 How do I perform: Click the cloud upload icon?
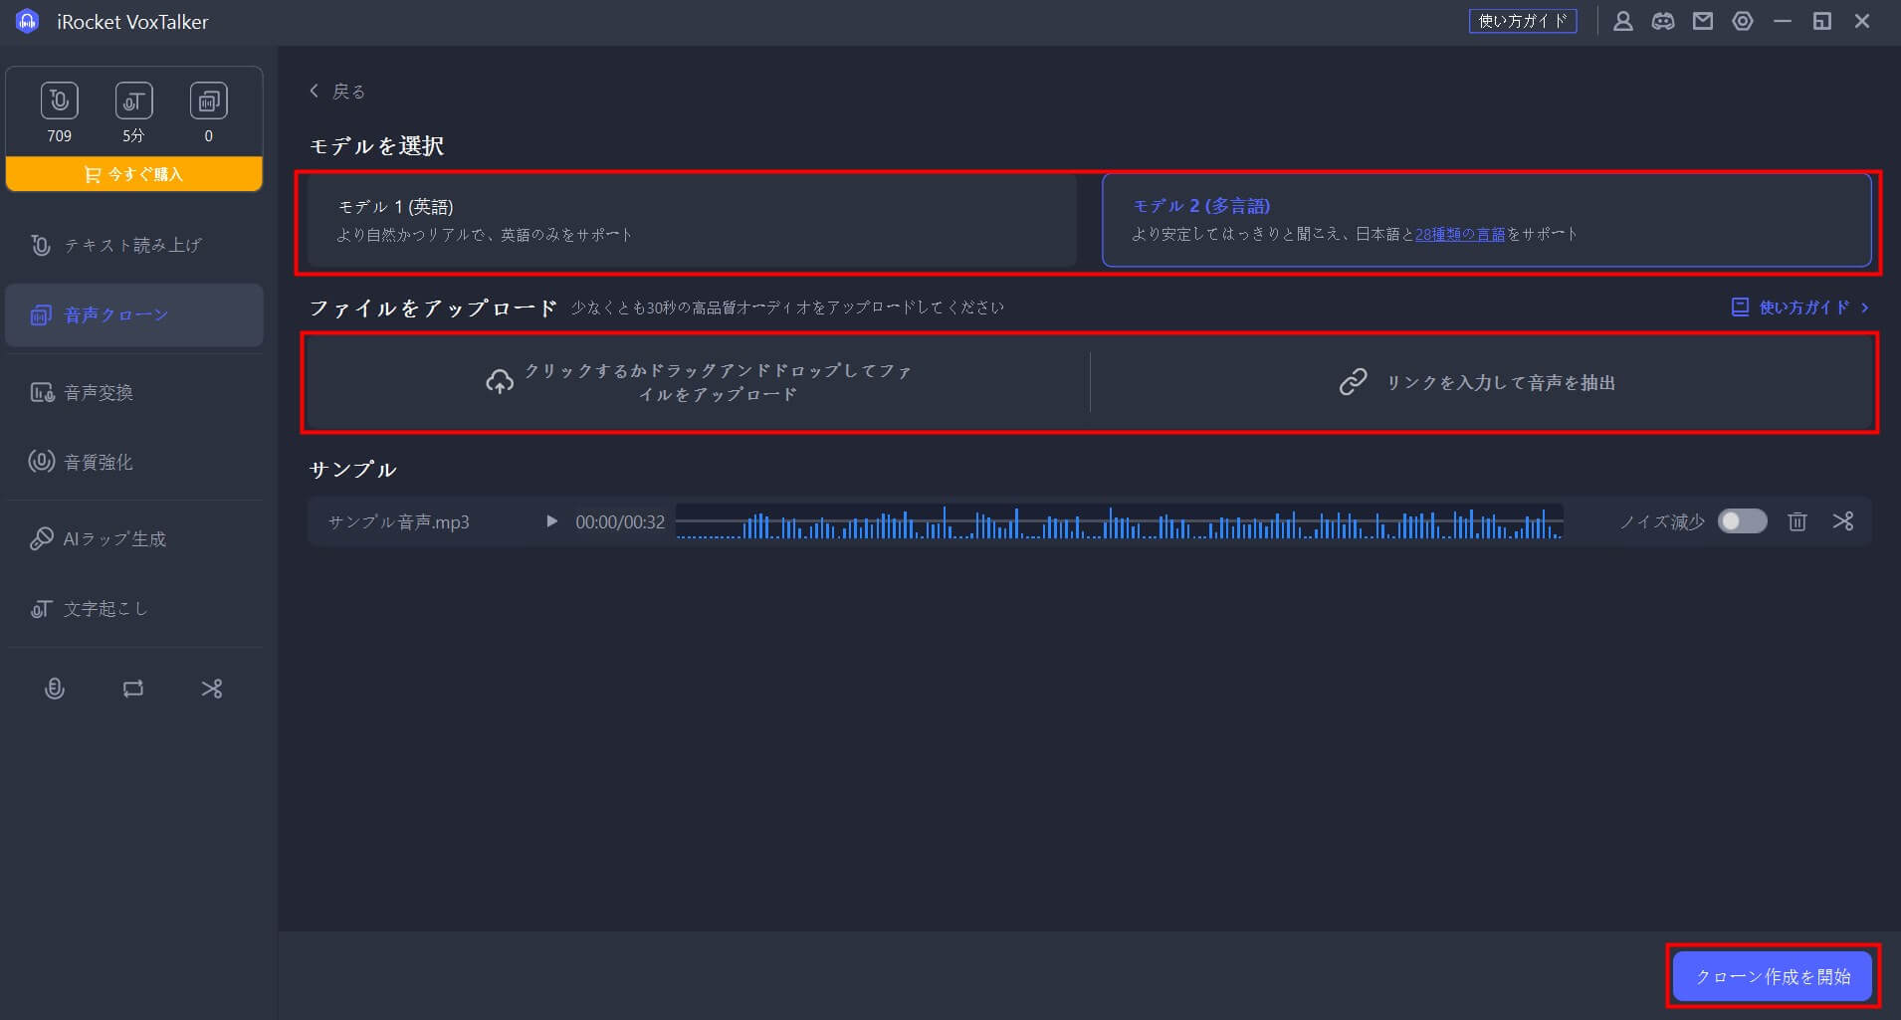500,381
